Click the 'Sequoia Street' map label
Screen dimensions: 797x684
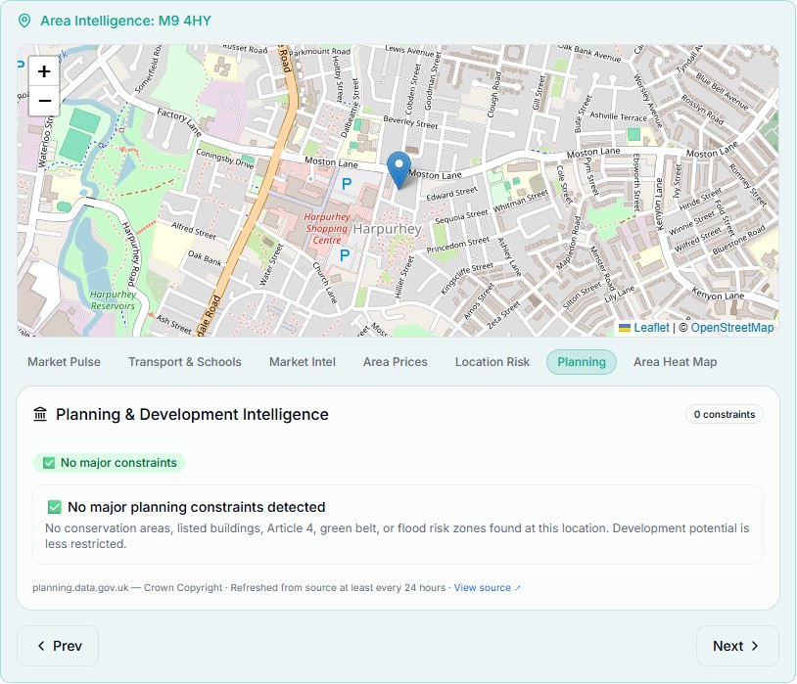[461, 216]
